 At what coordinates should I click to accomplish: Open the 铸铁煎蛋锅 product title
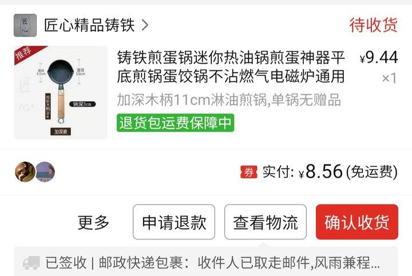pos(231,67)
